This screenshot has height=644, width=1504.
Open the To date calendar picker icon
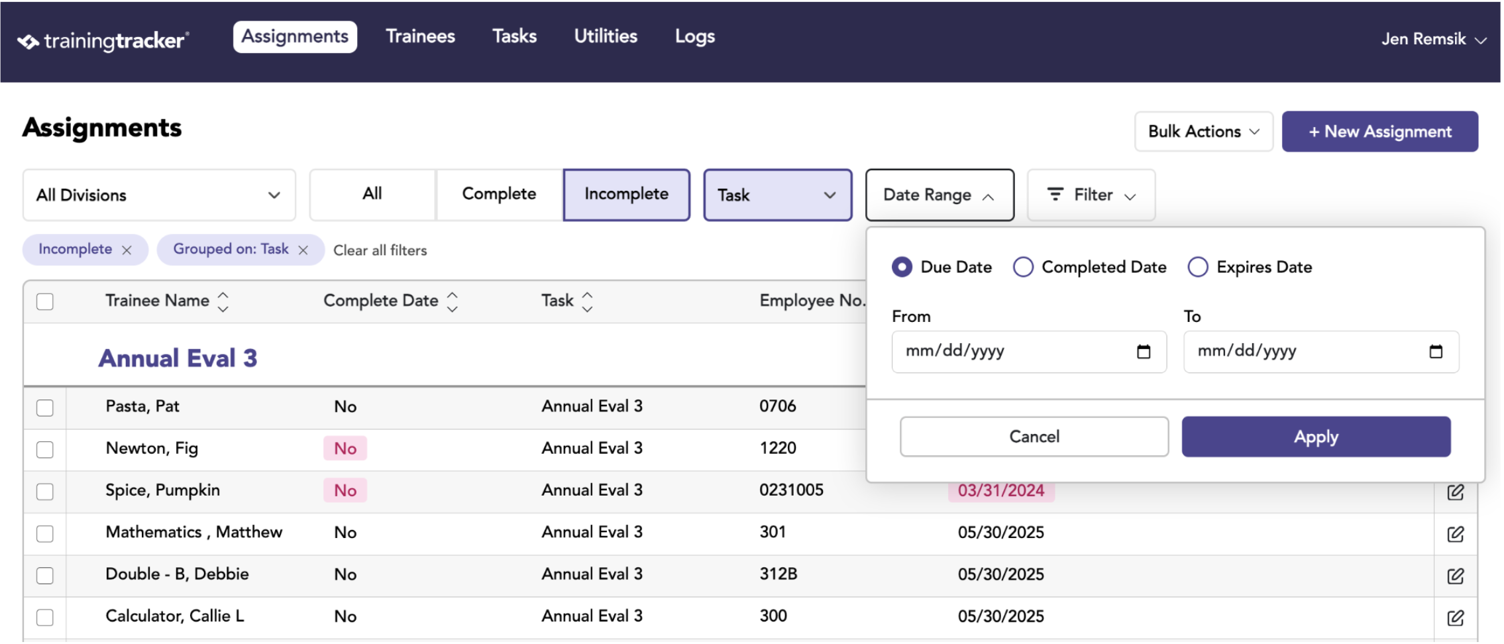point(1436,352)
